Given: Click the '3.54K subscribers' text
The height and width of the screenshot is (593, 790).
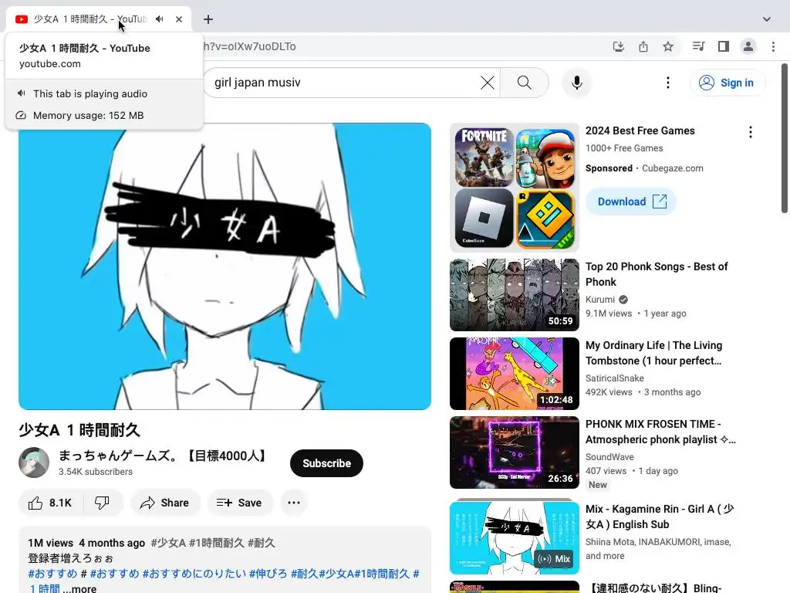Looking at the screenshot, I should click(95, 472).
